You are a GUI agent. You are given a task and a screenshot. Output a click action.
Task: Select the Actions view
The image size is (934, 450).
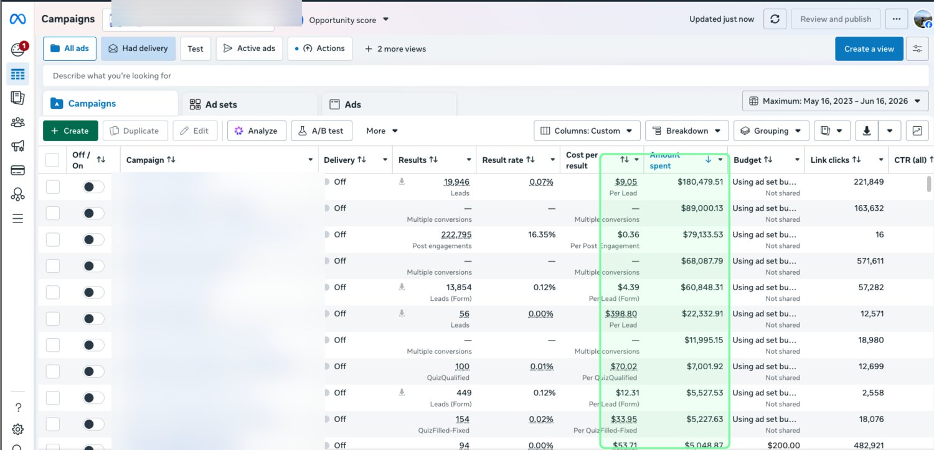click(320, 48)
